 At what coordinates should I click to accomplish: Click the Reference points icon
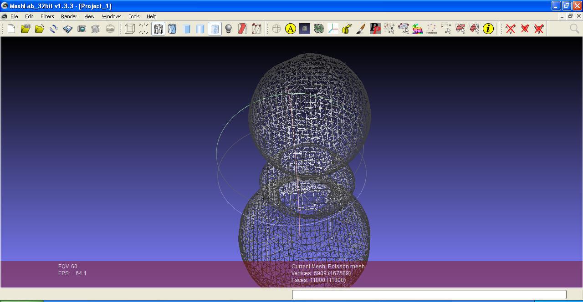coord(432,29)
